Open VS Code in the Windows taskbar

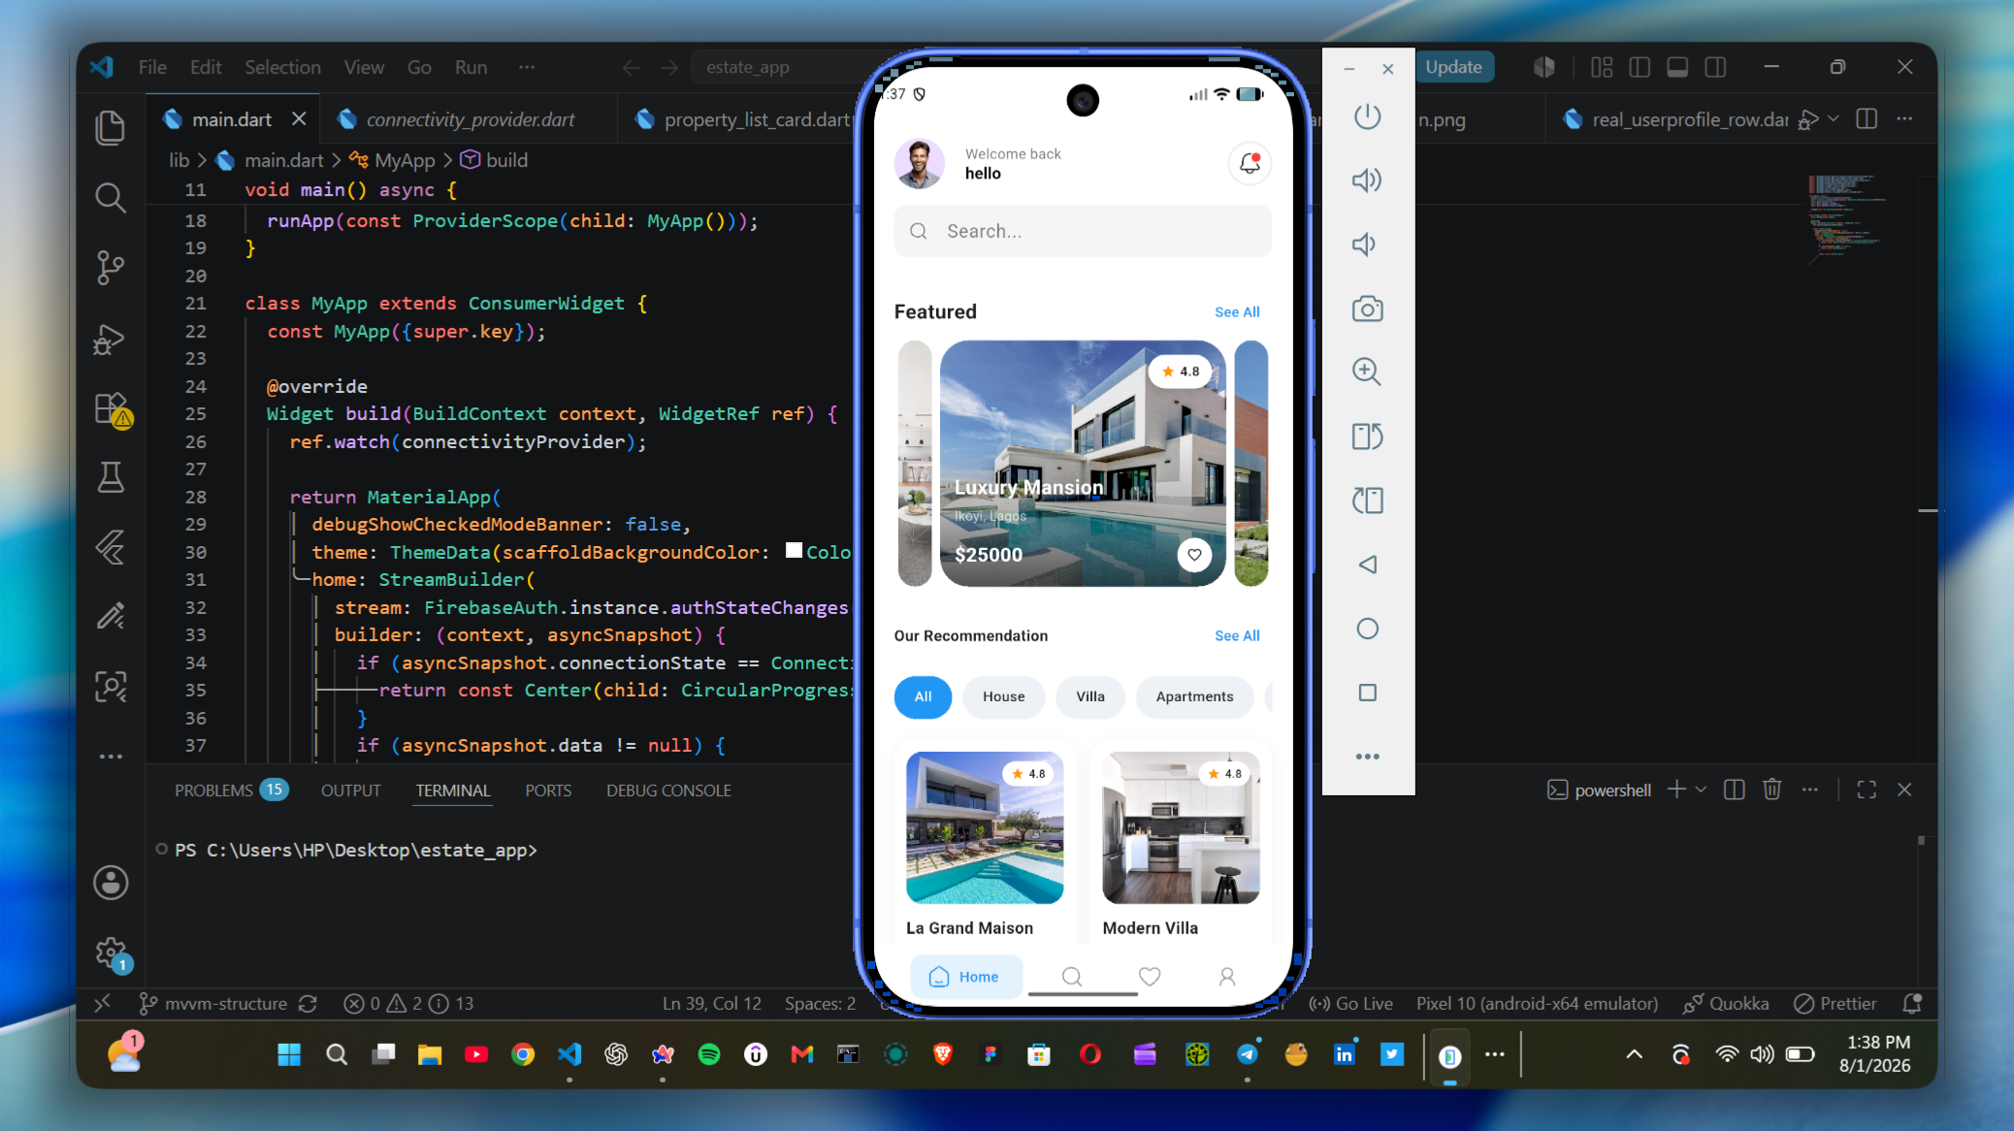(x=569, y=1054)
